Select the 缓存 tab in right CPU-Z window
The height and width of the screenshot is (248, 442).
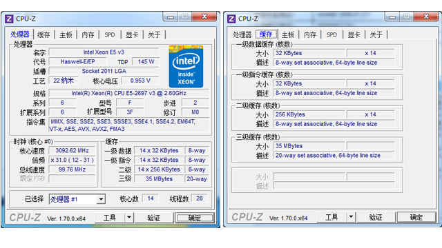(x=266, y=34)
